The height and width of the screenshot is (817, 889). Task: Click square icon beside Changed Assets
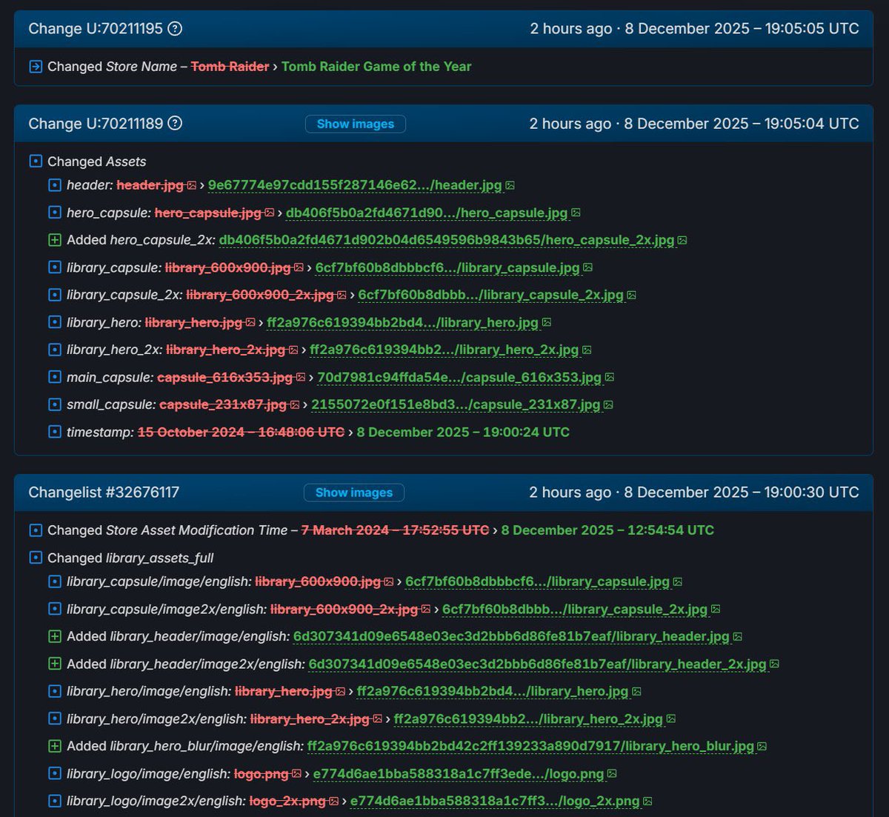tap(36, 161)
